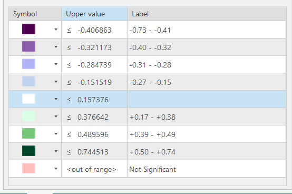Open symbol dropdown for 0.744513 row
The height and width of the screenshot is (194, 292).
[56, 151]
